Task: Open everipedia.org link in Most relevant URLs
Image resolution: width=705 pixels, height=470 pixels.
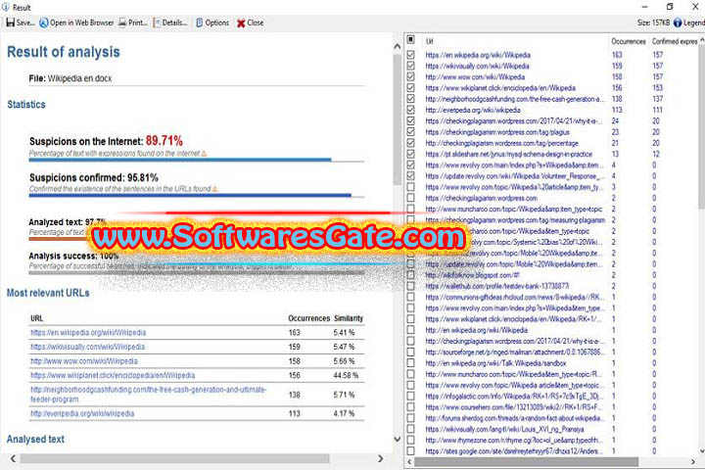Action: (x=82, y=413)
